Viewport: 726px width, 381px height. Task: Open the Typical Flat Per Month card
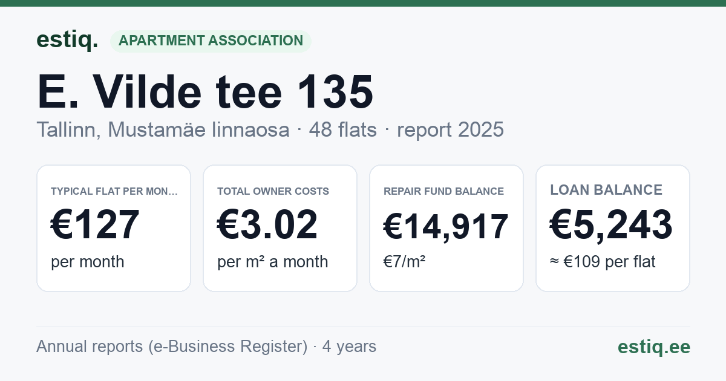coord(114,228)
